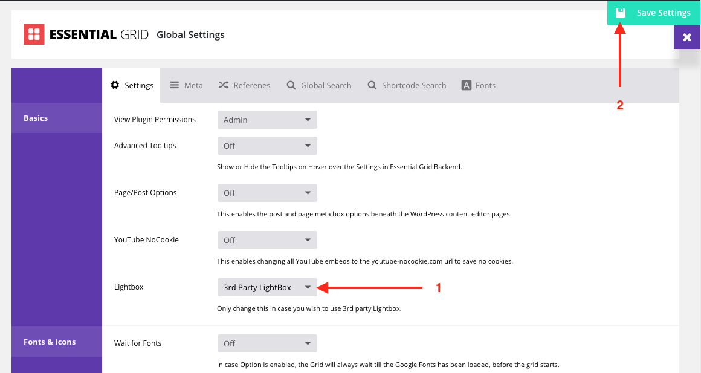
Task: Click the Advanced Tooltips label
Action: click(145, 145)
